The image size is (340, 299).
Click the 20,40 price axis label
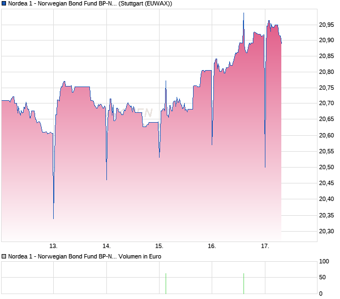[x=326, y=199]
